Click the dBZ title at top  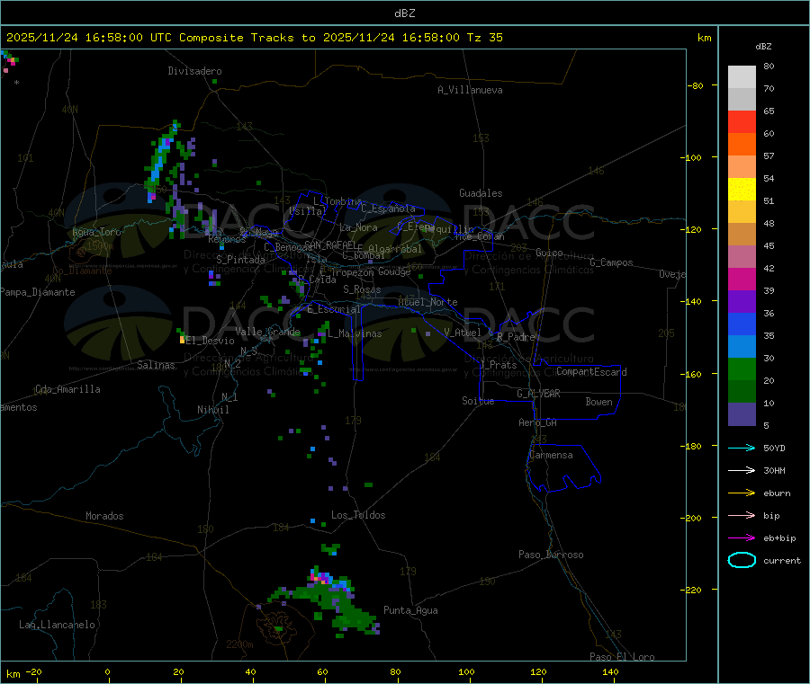coord(404,13)
